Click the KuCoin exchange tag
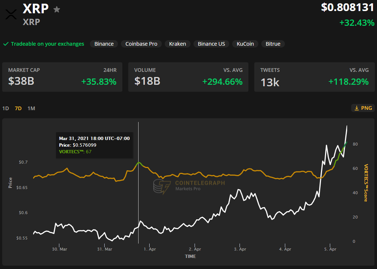Screen dimensions: 377x269 pos(245,43)
